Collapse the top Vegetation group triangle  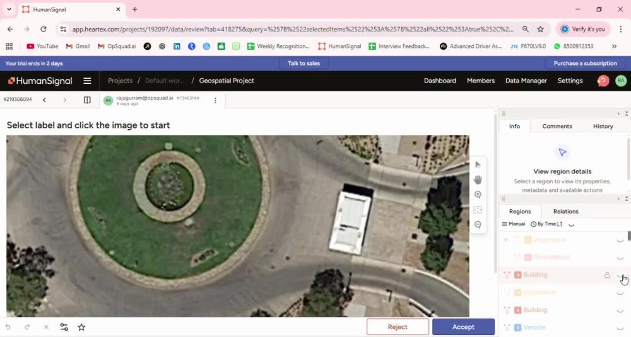click(x=505, y=240)
